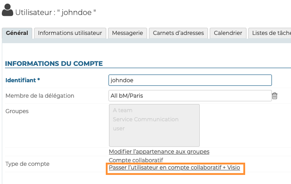Focus the Identifiant field containing johndoe
This screenshot has width=291, height=184.
pyautogui.click(x=190, y=80)
